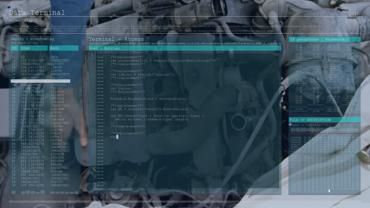Click the blinking cursor in the hex dump
This screenshot has width=370, height=208.
click(x=329, y=191)
